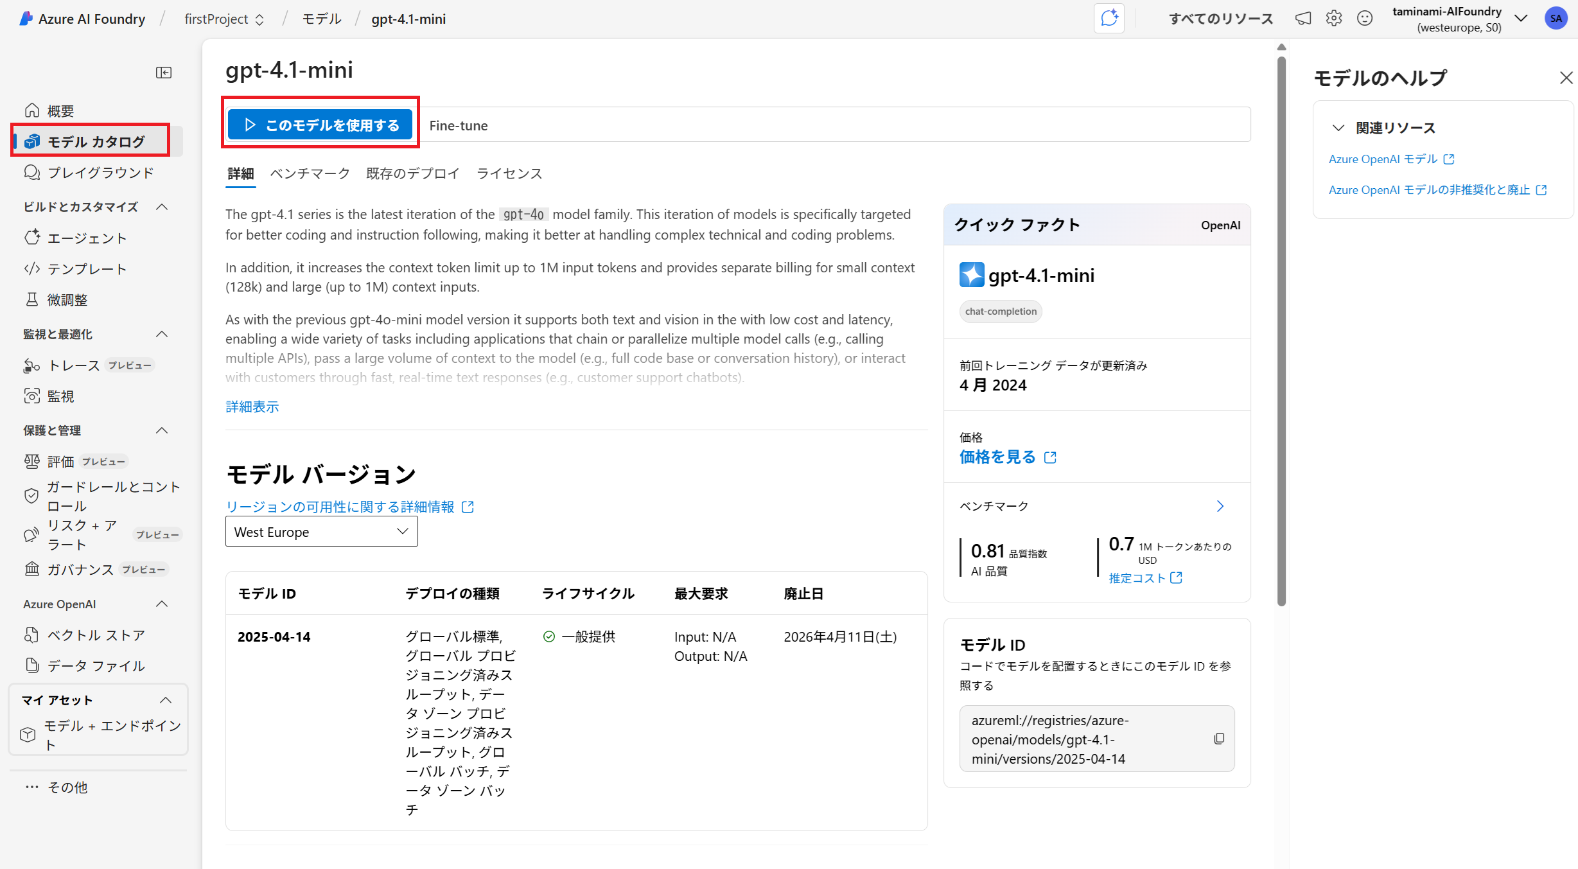Image resolution: width=1578 pixels, height=869 pixels.
Task: Open the feedback smiley icon
Action: [x=1365, y=18]
